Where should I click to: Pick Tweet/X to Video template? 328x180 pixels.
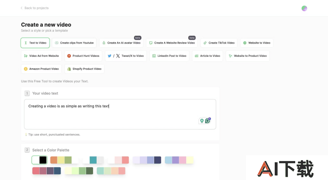[126, 56]
